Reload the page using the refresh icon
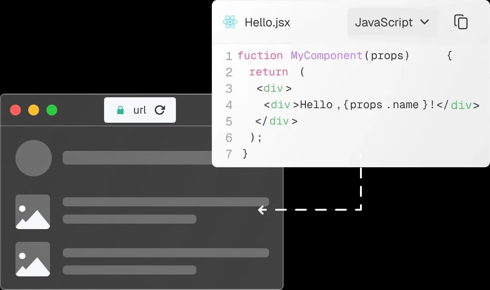490x290 pixels. coord(160,110)
